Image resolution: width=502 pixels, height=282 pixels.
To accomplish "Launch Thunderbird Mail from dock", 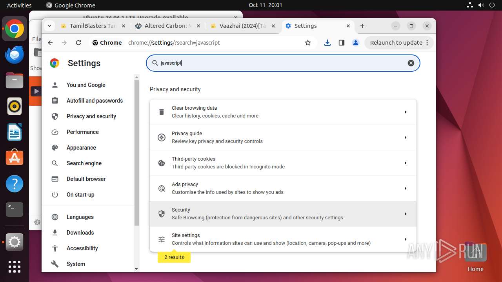I will pos(15,54).
